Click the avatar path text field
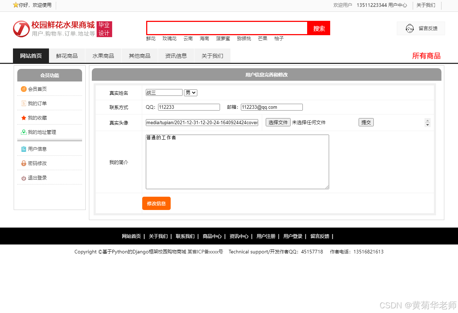The height and width of the screenshot is (313, 458). [x=202, y=122]
